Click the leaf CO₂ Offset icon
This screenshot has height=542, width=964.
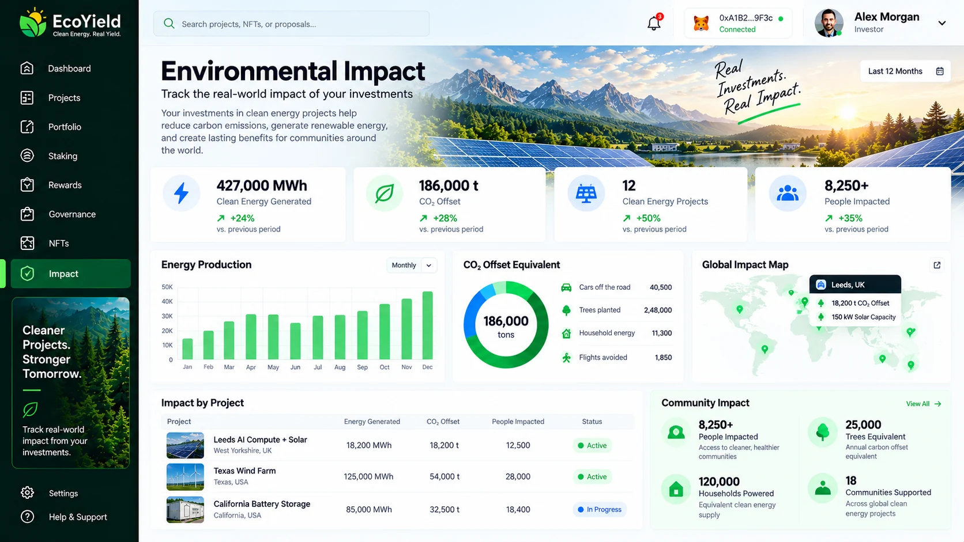point(384,193)
